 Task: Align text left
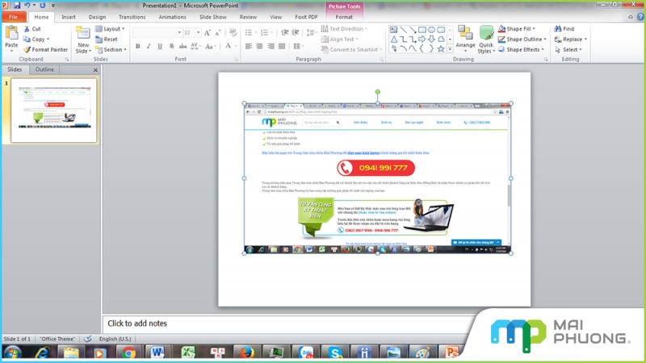coord(249,46)
